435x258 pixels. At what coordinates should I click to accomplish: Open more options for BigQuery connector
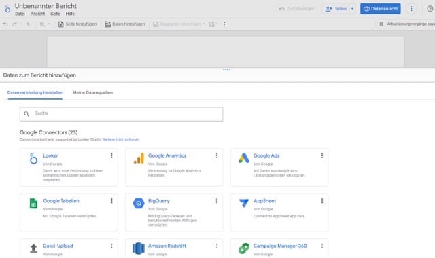coord(217,201)
